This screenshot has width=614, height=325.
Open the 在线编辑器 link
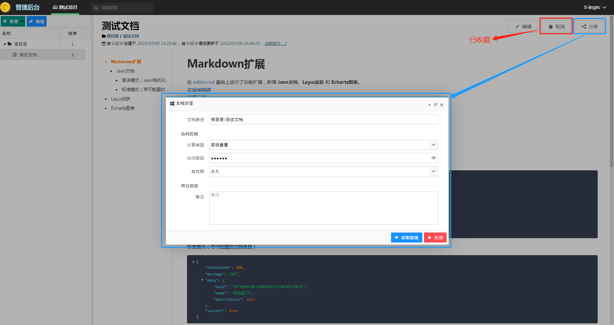[199, 90]
